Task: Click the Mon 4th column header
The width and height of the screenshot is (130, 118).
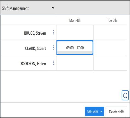Action: tap(75, 20)
